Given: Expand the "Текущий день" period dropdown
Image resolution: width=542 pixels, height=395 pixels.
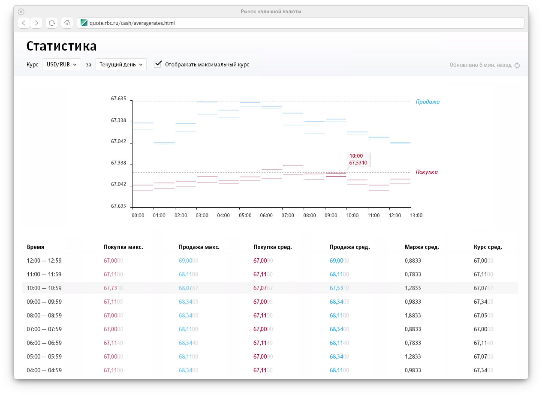Looking at the screenshot, I should click(x=120, y=64).
